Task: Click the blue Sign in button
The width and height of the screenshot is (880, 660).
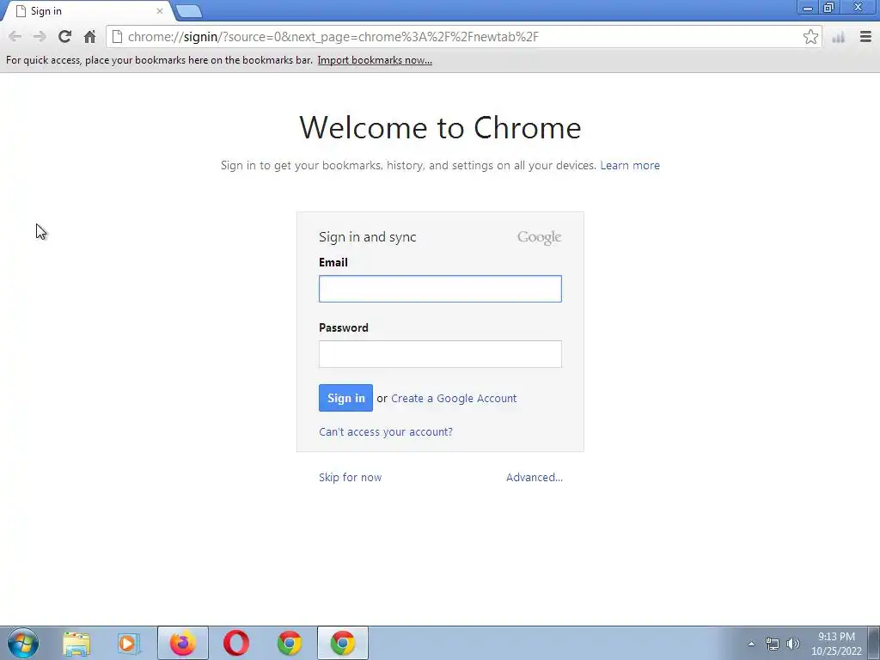Action: click(345, 398)
